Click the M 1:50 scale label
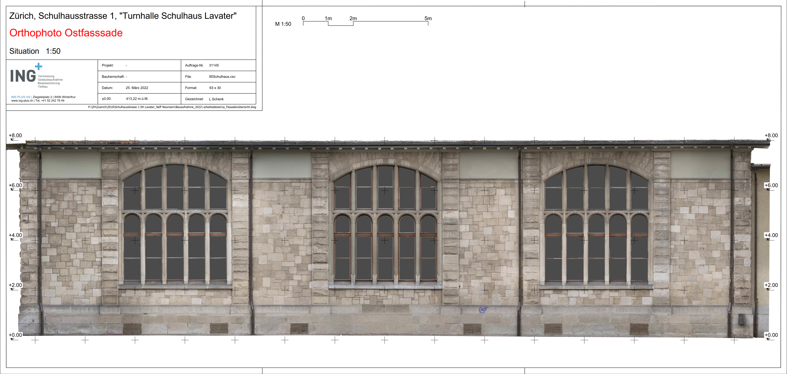The height and width of the screenshot is (374, 787). tap(283, 24)
